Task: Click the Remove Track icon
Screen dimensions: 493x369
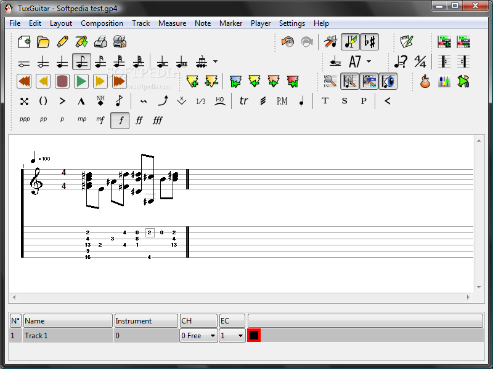Action: [x=463, y=42]
